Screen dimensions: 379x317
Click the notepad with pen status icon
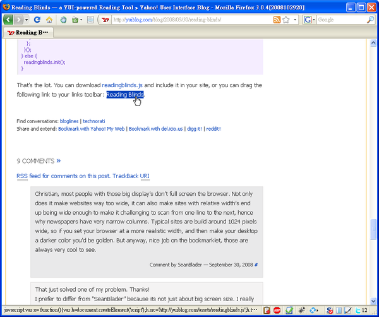point(348,310)
